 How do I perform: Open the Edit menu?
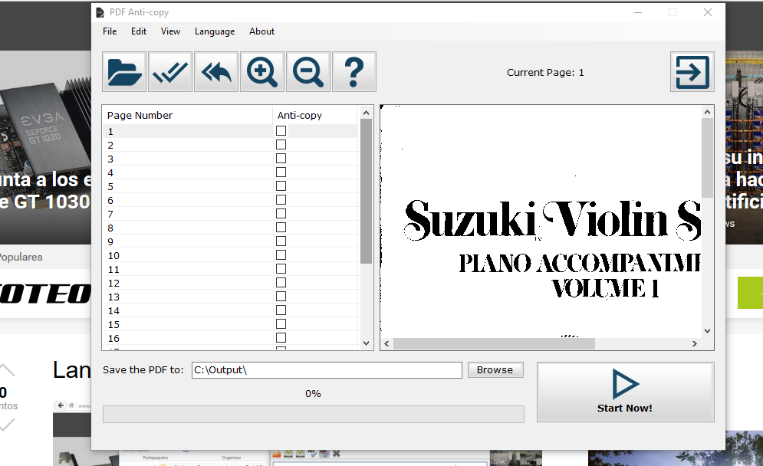pyautogui.click(x=139, y=31)
